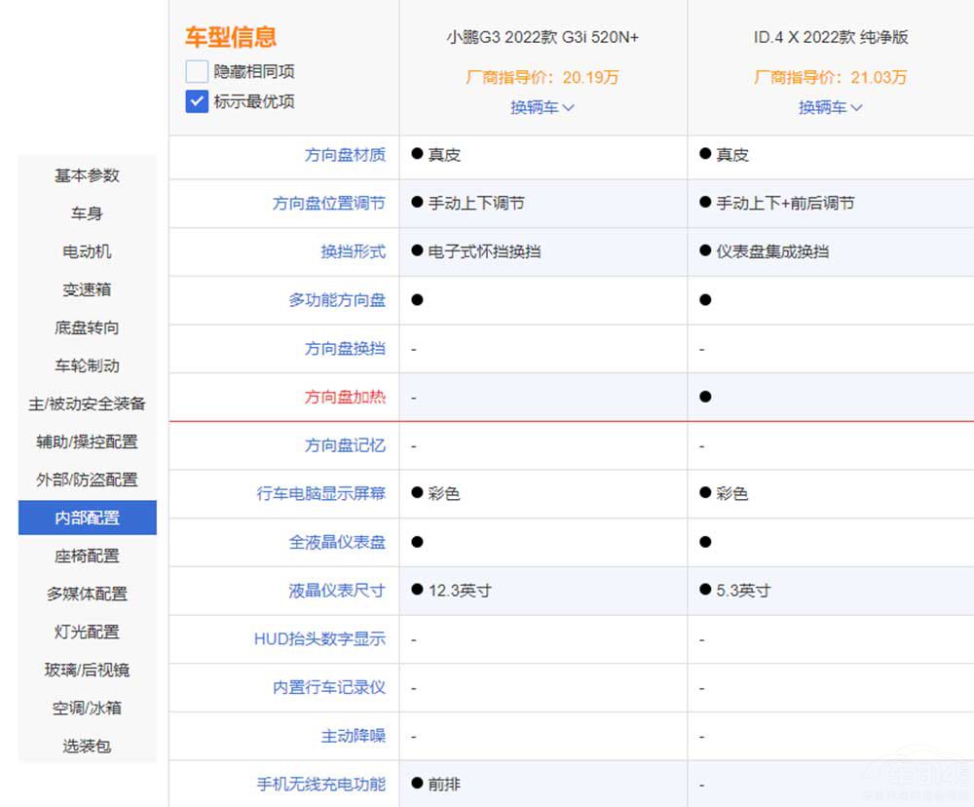The image size is (974, 807).
Task: Uncheck the 标示最优项 checkbox
Action: [x=197, y=100]
